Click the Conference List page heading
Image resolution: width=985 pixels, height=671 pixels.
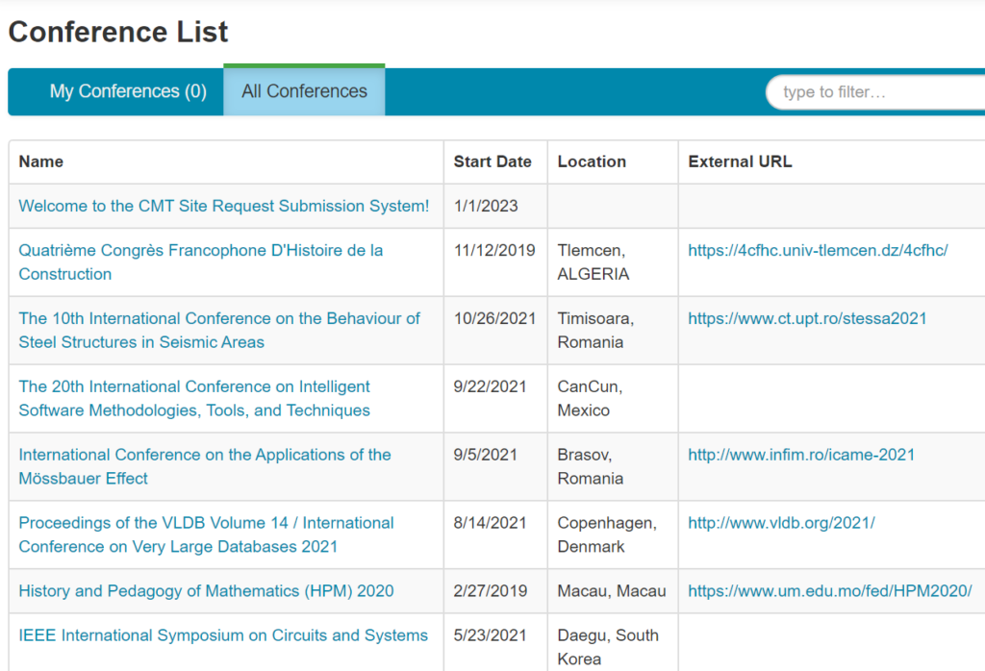118,32
